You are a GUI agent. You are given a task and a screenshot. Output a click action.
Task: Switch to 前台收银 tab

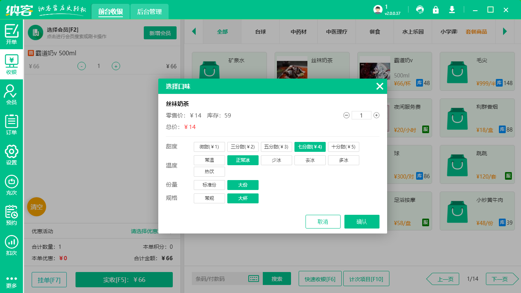111,11
